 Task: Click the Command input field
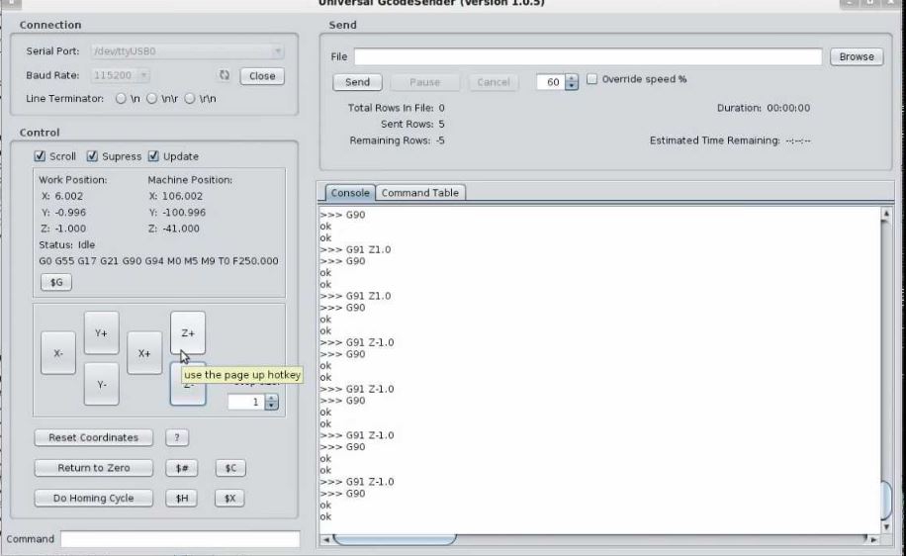[x=180, y=538]
